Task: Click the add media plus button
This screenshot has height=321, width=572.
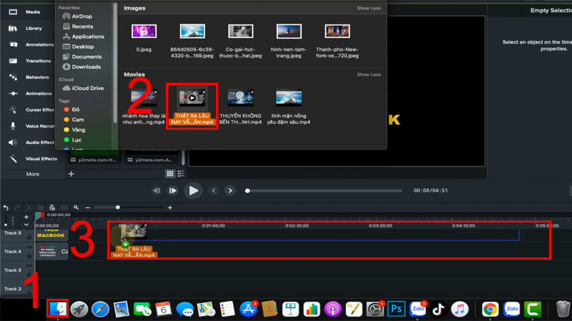Action: tap(71, 174)
